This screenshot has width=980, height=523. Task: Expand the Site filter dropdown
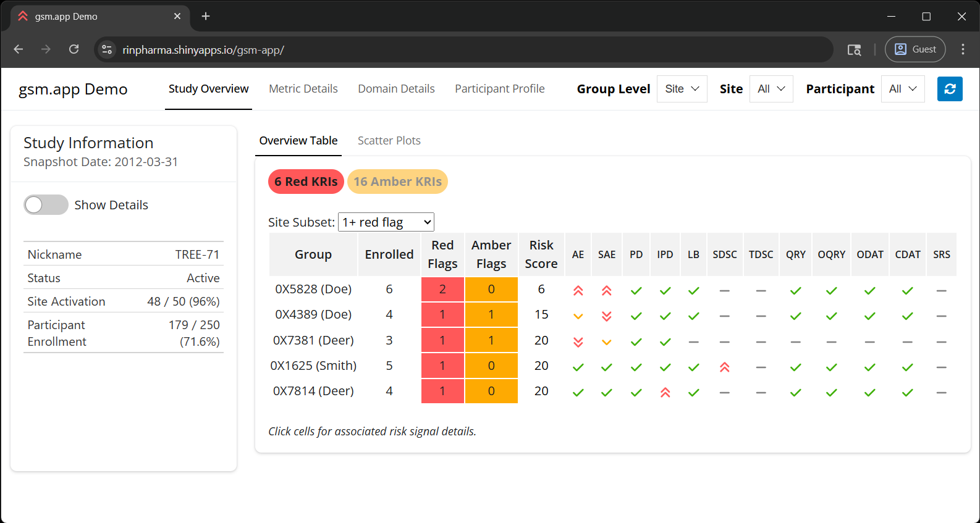tap(771, 89)
